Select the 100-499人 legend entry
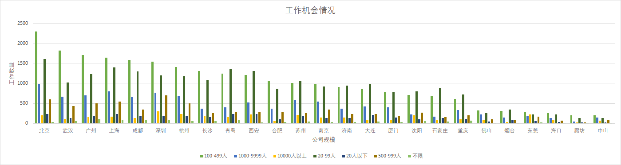621x165 pixels. click(x=214, y=156)
